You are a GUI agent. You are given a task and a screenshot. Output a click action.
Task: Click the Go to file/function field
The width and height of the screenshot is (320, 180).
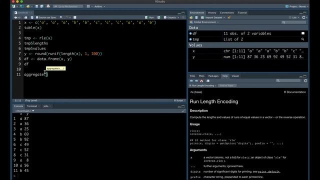68,6
